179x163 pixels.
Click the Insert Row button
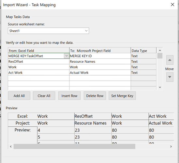pyautogui.click(x=69, y=96)
